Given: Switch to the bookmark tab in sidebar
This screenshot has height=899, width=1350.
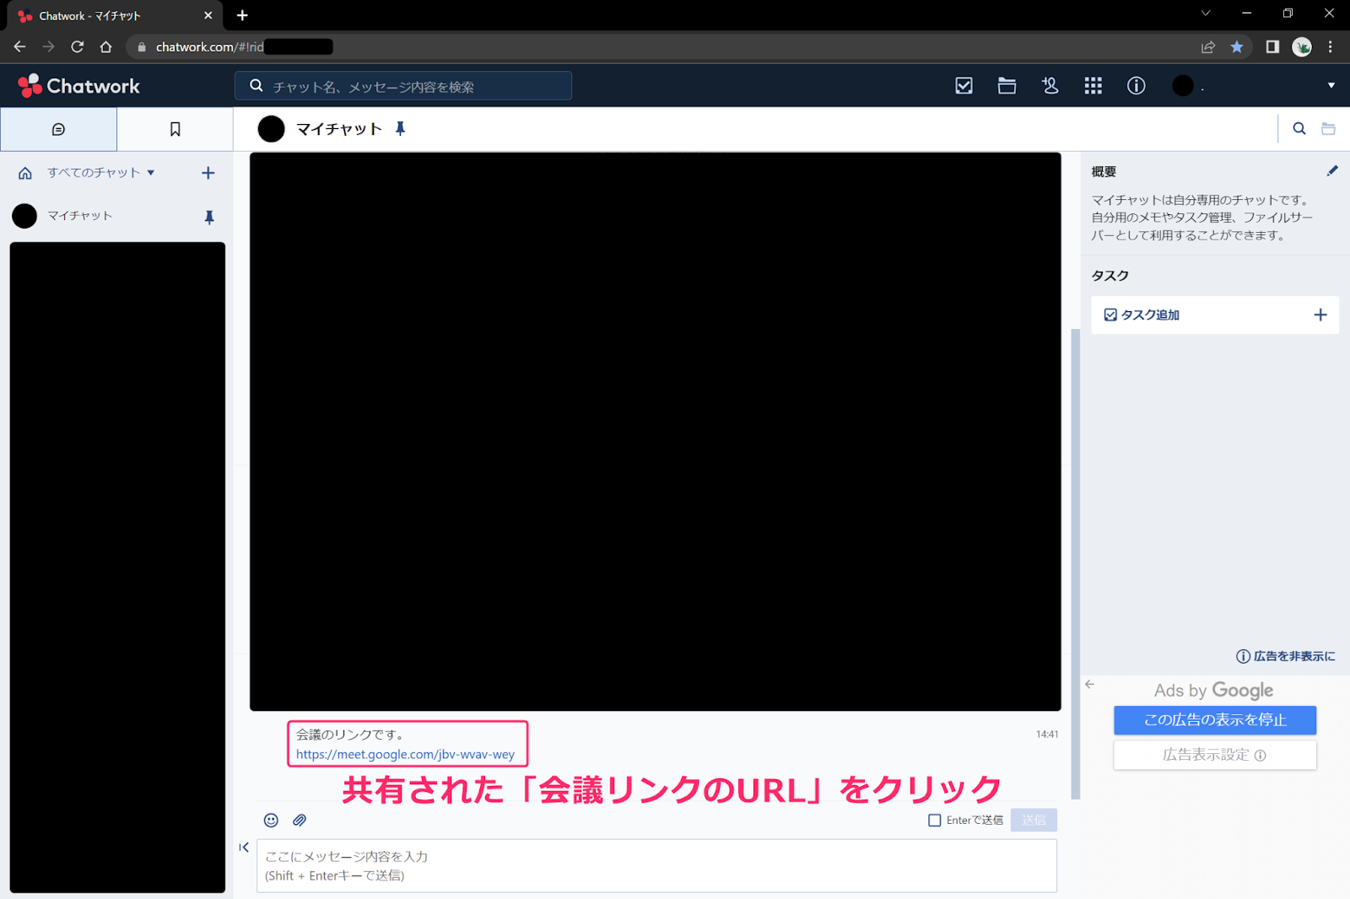Looking at the screenshot, I should (175, 129).
